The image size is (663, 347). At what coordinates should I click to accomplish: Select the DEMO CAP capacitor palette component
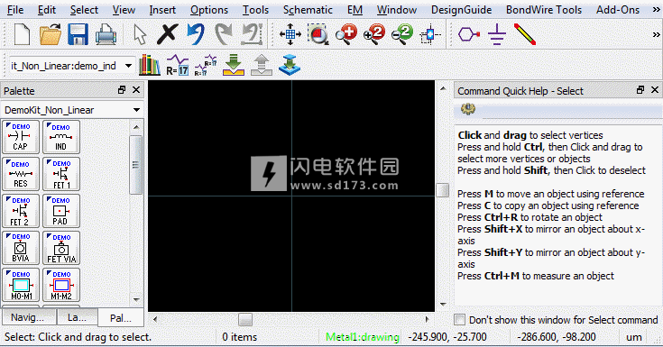21,136
